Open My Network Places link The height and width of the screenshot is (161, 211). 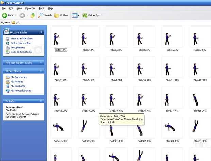click(x=21, y=91)
